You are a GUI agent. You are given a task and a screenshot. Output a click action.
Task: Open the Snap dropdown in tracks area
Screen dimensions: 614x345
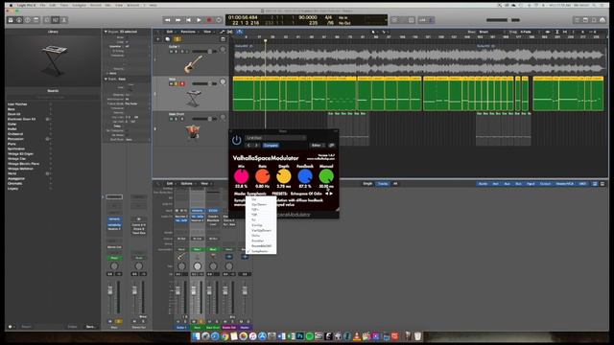pyautogui.click(x=492, y=32)
